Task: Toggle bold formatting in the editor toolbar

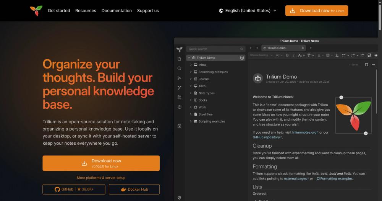Action: pyautogui.click(x=288, y=55)
